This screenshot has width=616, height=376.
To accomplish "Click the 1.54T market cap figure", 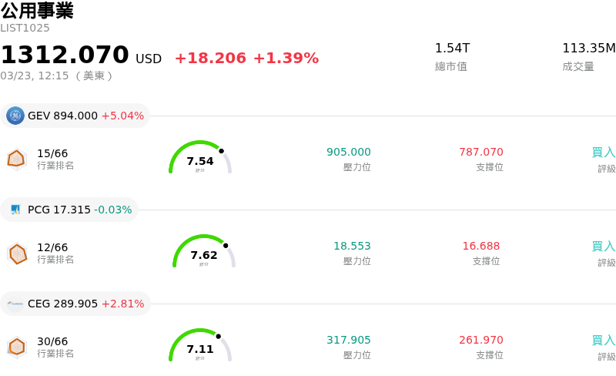I will [452, 48].
